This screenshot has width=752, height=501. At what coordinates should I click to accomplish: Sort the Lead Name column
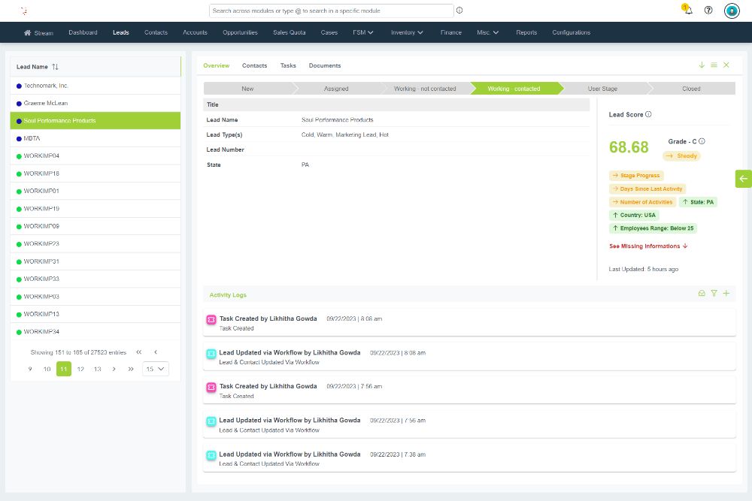point(55,67)
